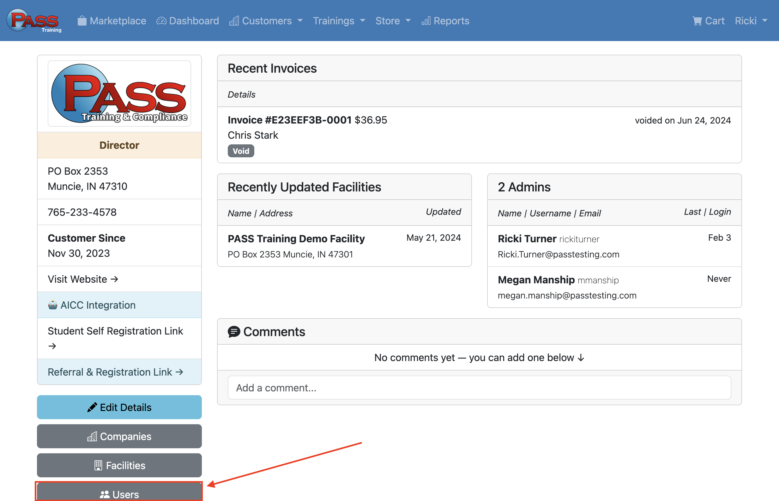Click into the Add a comment field

(479, 388)
